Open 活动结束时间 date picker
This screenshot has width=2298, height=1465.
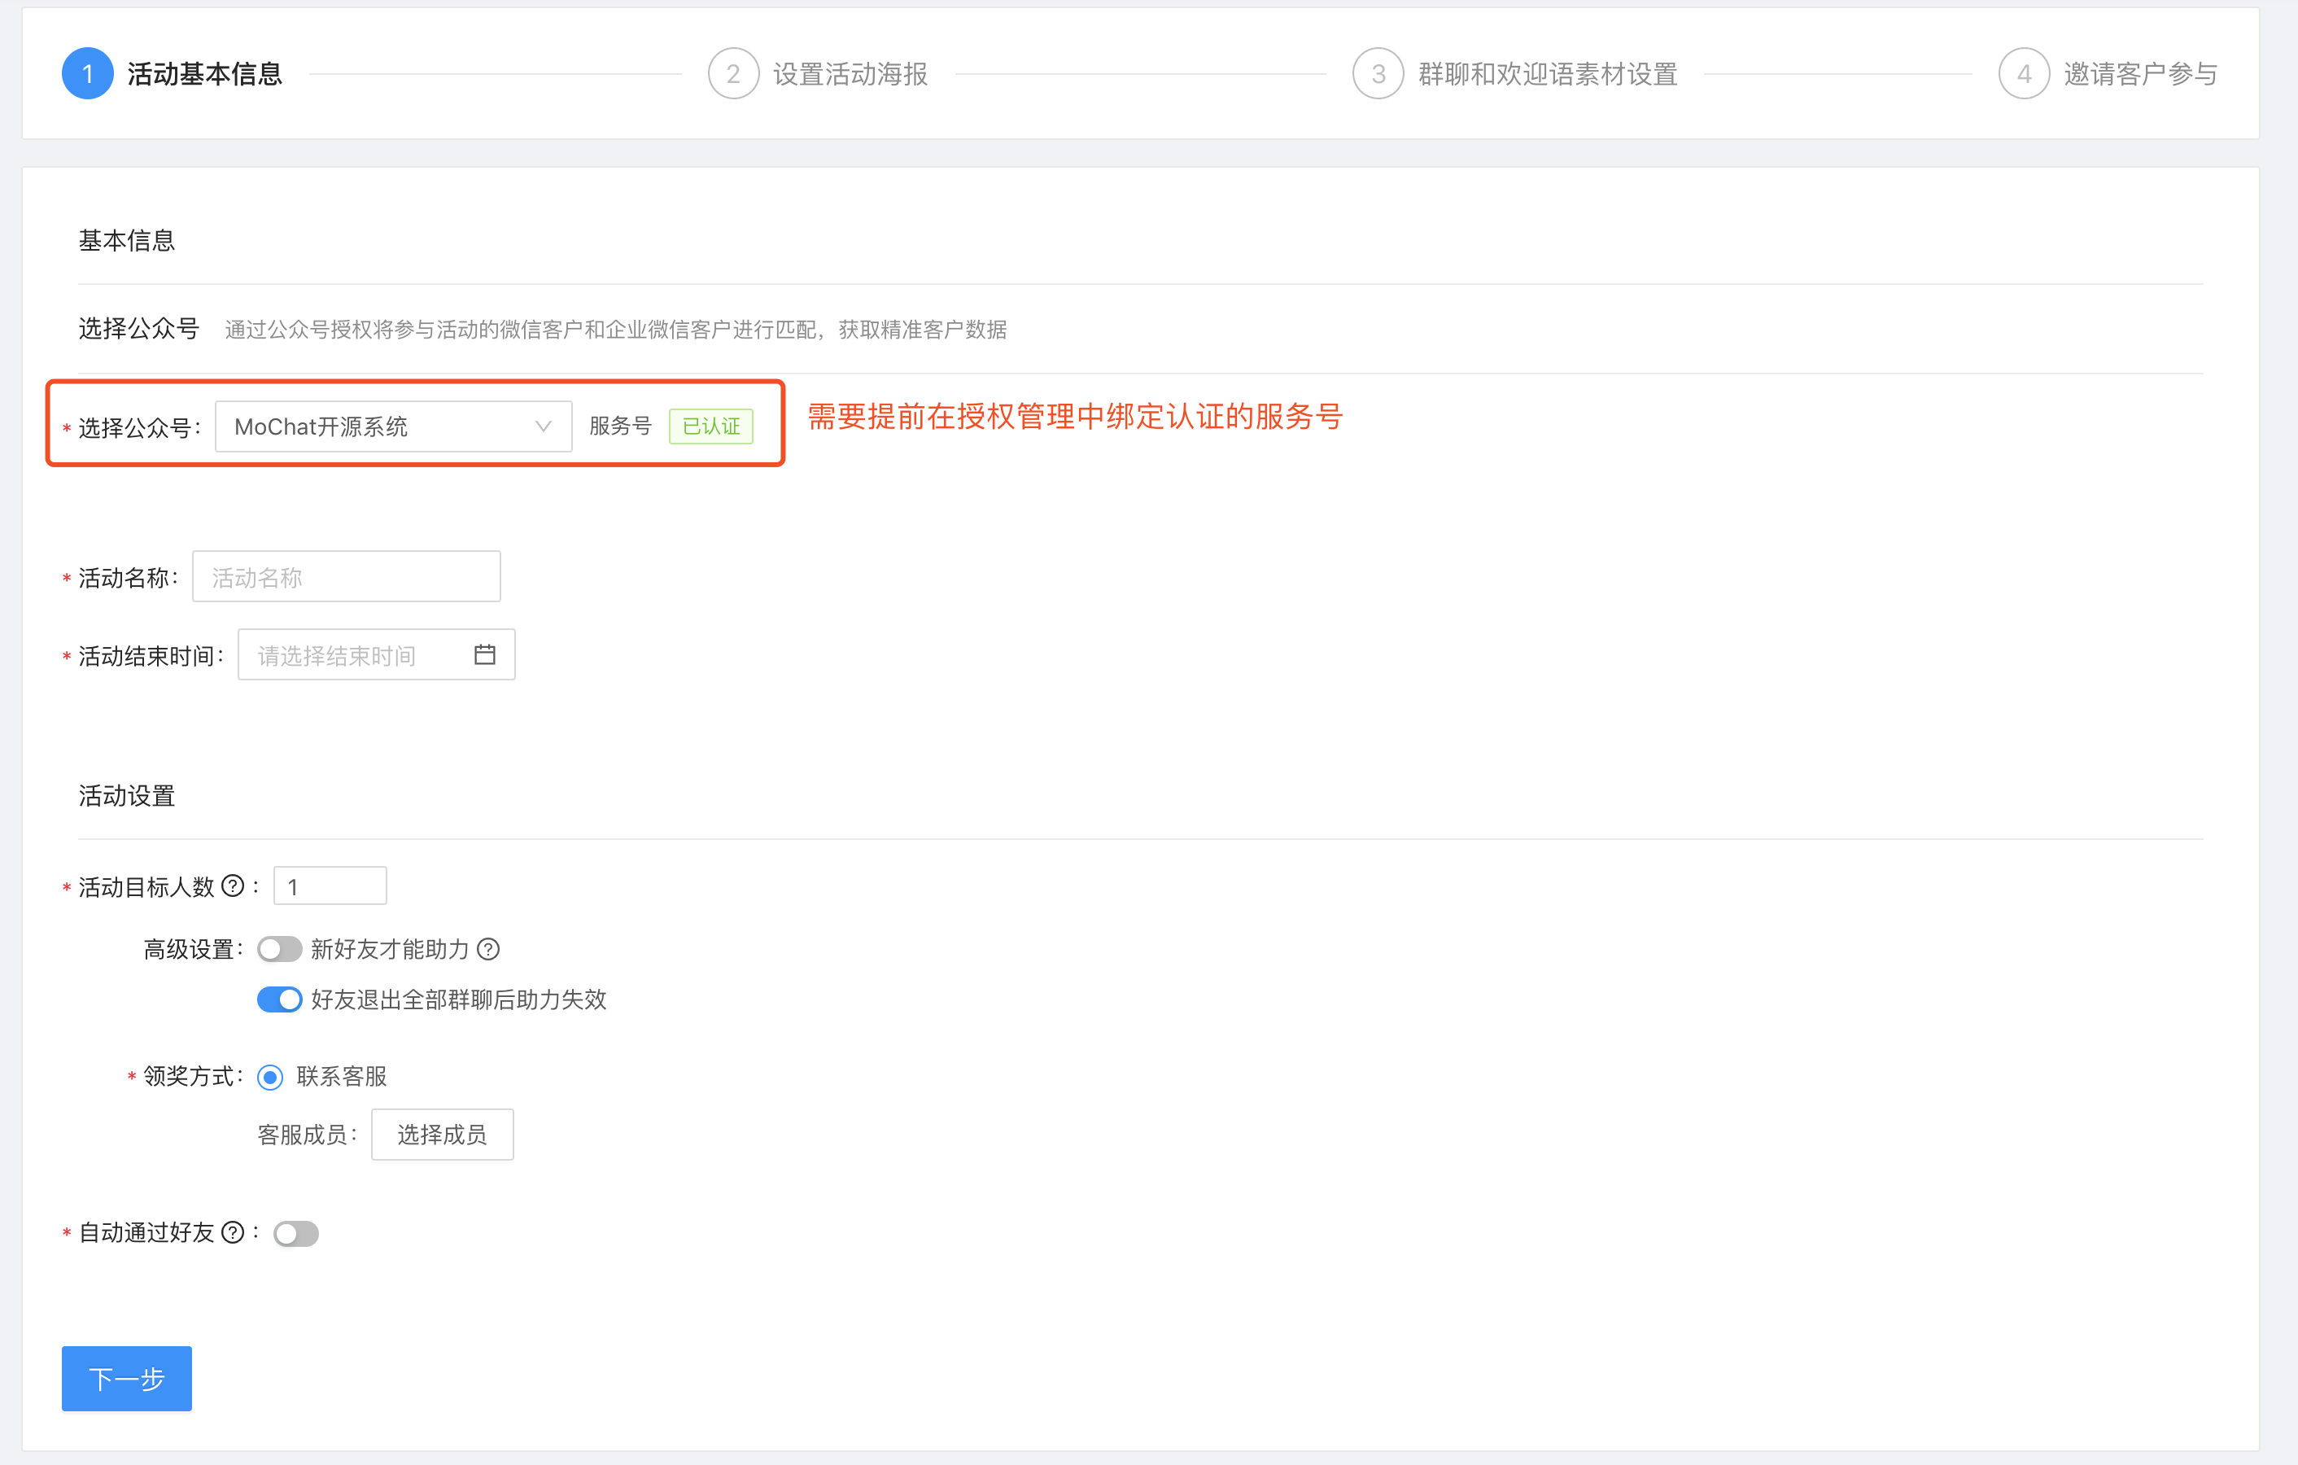coord(363,654)
